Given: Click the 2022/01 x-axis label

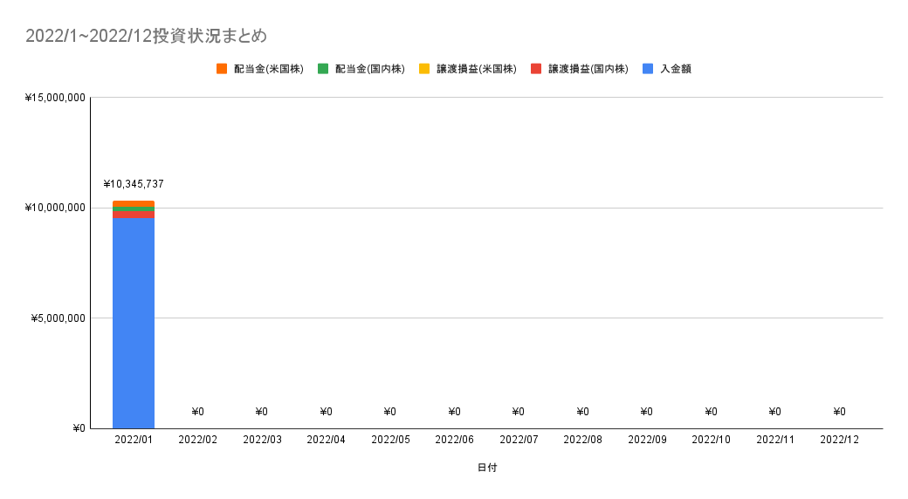Looking at the screenshot, I should pos(134,440).
